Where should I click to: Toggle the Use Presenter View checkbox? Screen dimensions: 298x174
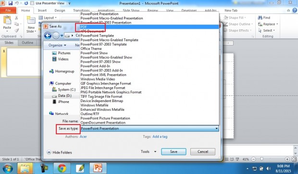(32, 3)
